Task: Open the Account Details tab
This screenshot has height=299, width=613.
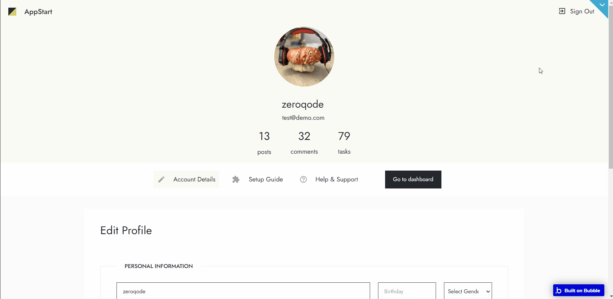Action: 186,180
